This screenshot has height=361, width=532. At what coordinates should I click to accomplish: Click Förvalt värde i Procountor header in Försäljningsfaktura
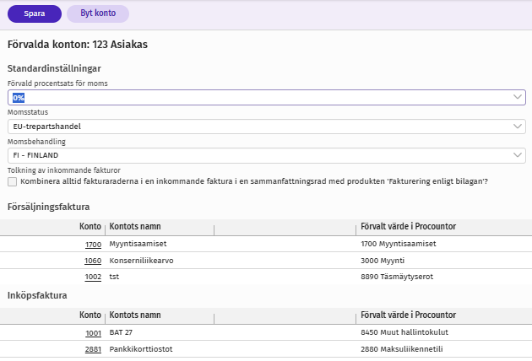(x=408, y=226)
